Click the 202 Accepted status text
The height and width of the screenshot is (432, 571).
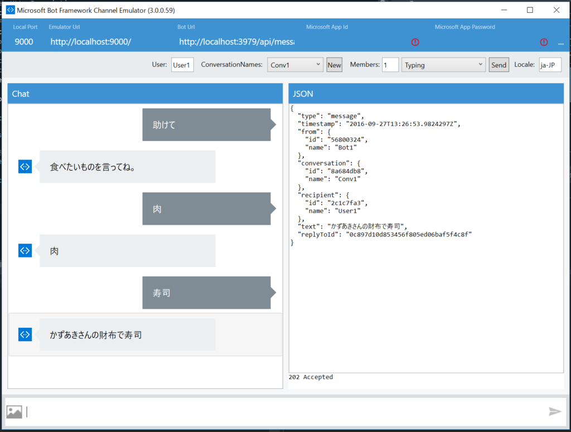311,377
